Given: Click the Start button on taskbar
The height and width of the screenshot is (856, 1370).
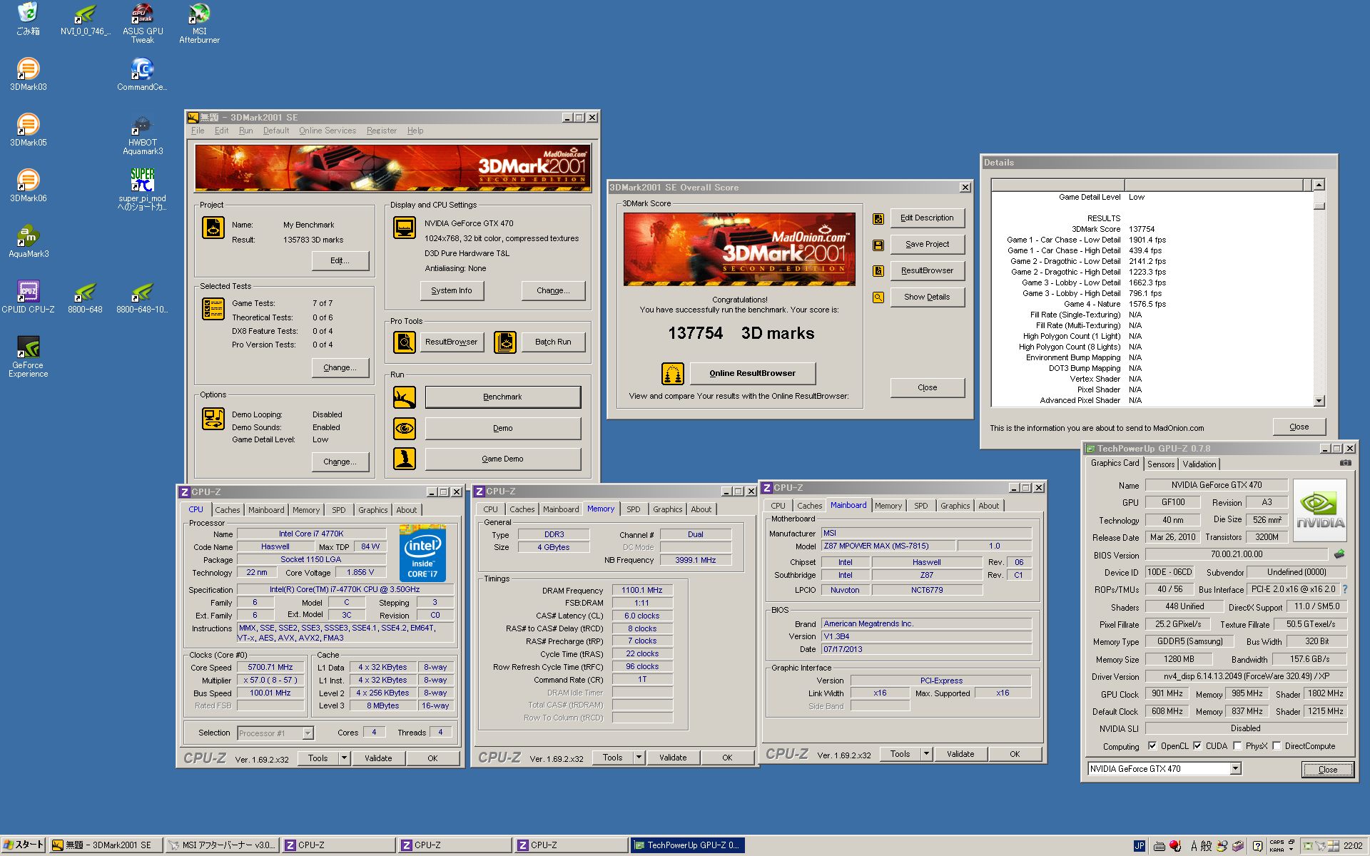Looking at the screenshot, I should (24, 845).
